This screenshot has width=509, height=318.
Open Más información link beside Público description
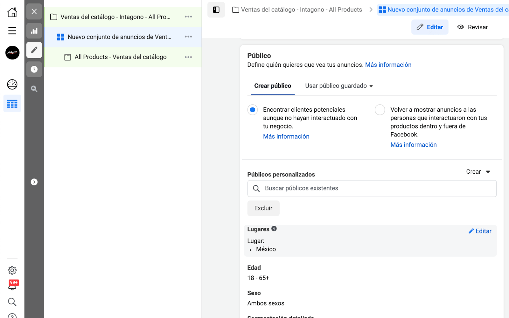point(388,65)
